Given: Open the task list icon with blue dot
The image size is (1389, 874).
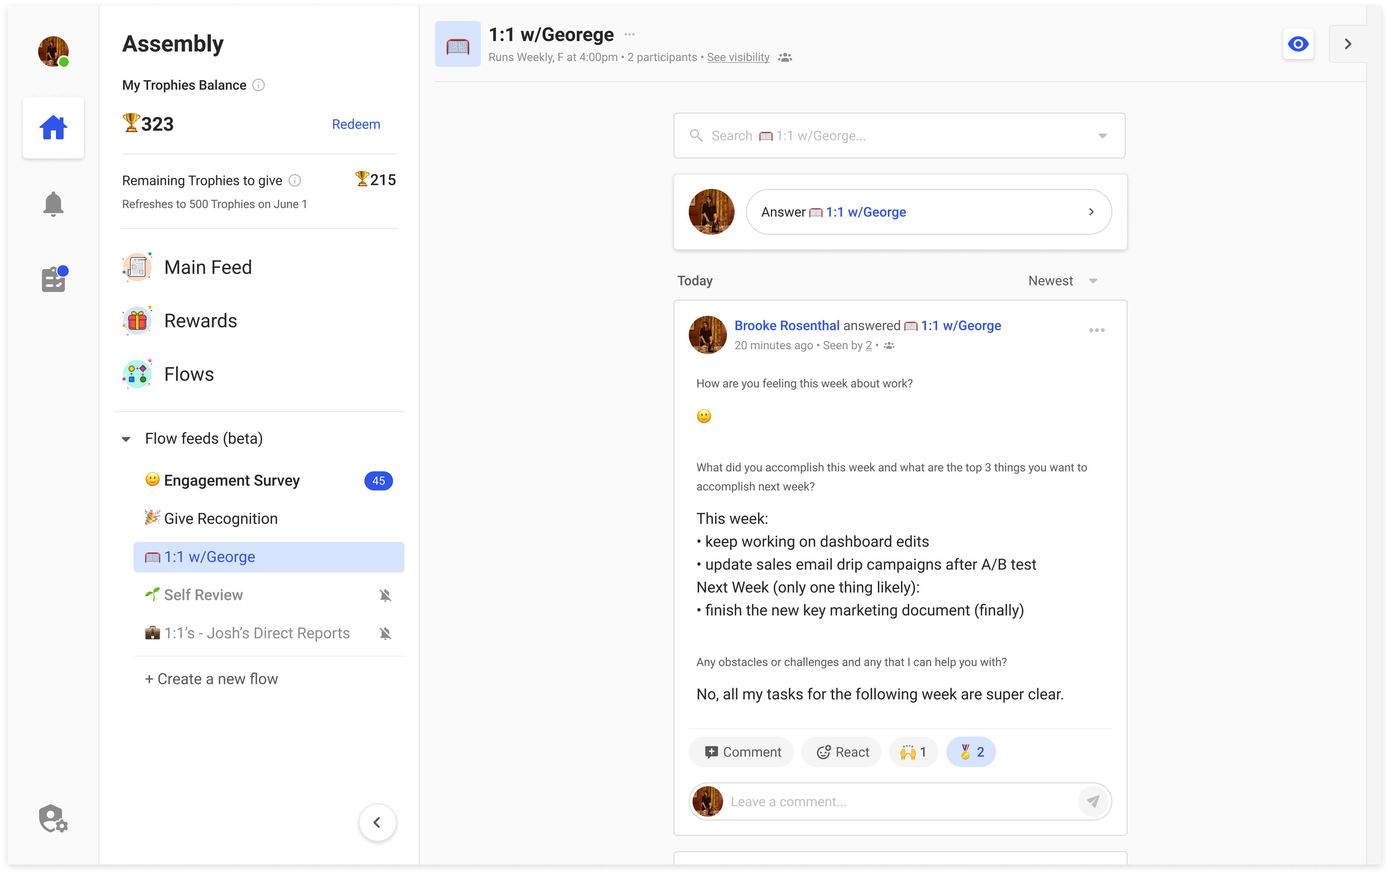Looking at the screenshot, I should tap(54, 279).
